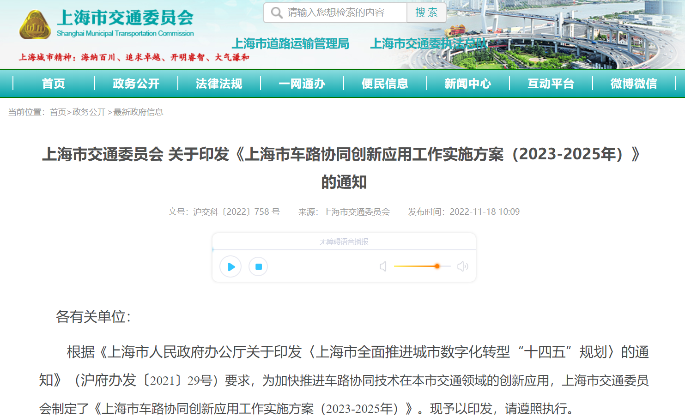Click the magnifier icon in search box
Viewport: 685px width, 417px height.
[x=276, y=12]
